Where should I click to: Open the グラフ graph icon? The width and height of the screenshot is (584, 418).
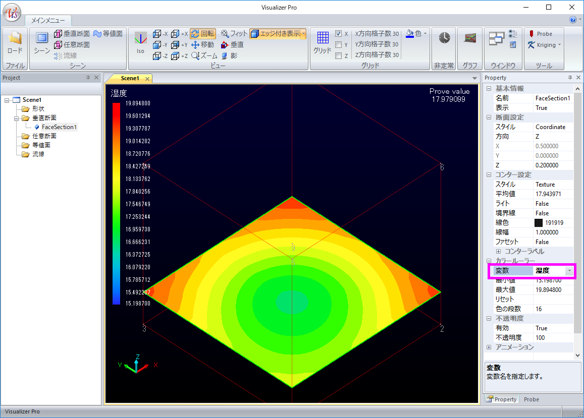click(470, 38)
